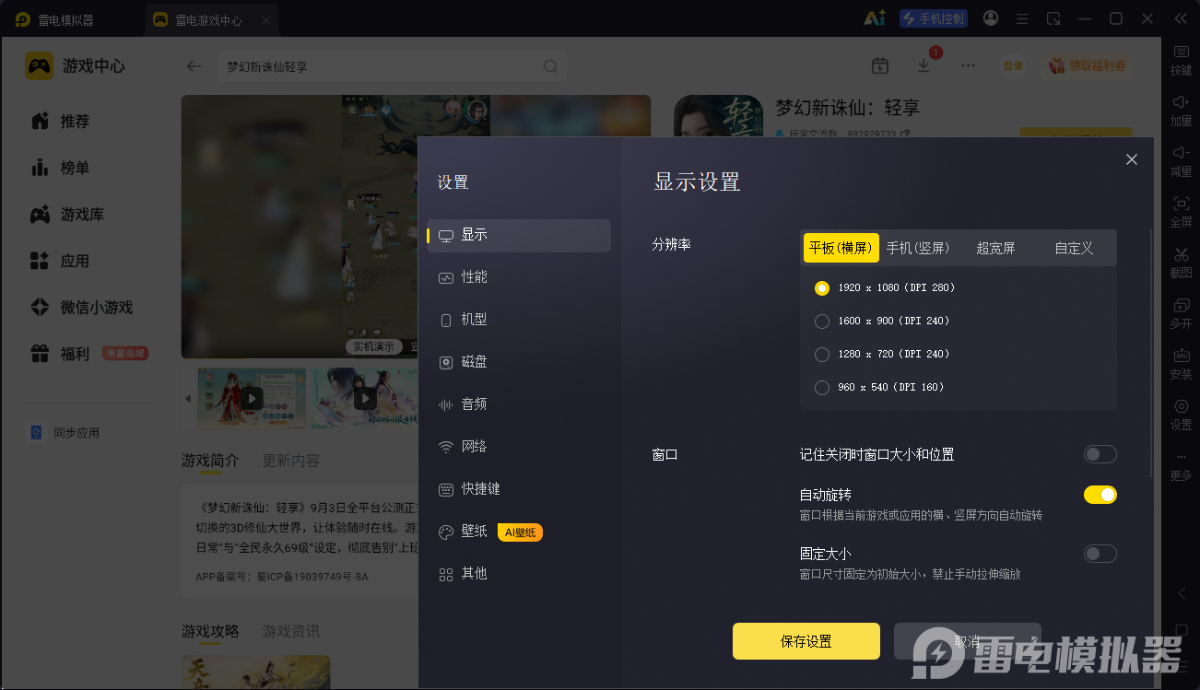Select 960 x 540 (DPI 160) resolution

879,387
